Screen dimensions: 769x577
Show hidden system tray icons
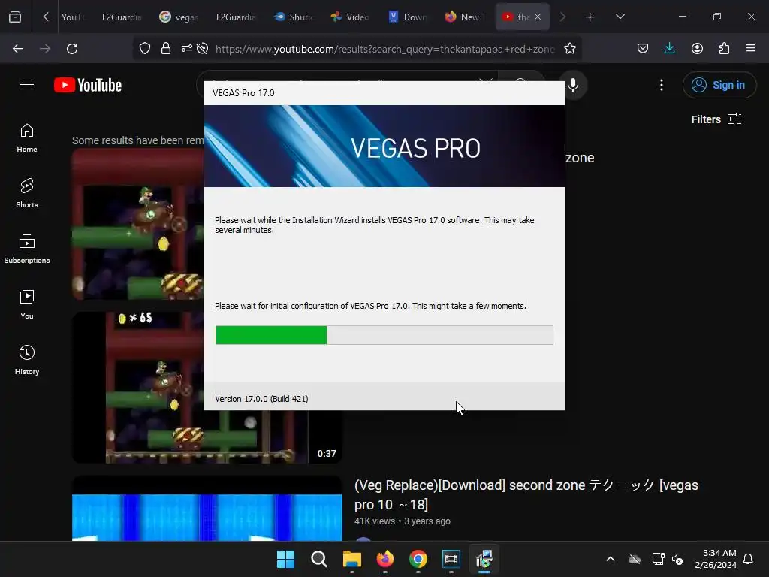click(x=610, y=559)
